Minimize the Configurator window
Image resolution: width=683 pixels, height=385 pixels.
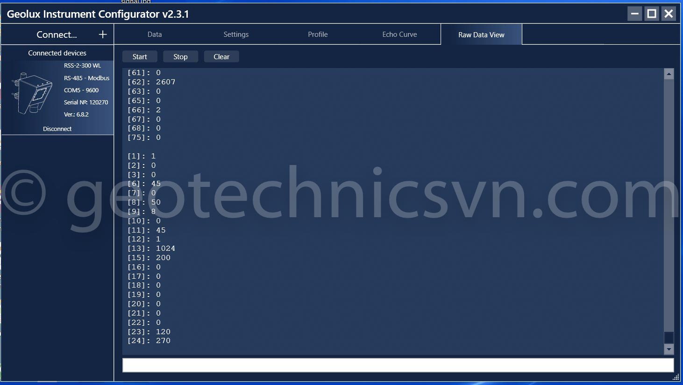(634, 14)
